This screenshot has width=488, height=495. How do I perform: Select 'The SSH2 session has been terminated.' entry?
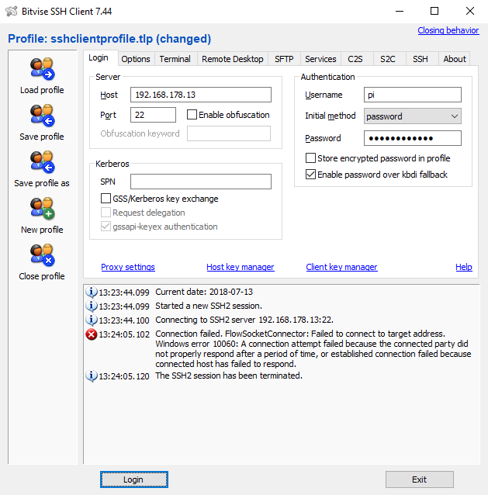229,376
